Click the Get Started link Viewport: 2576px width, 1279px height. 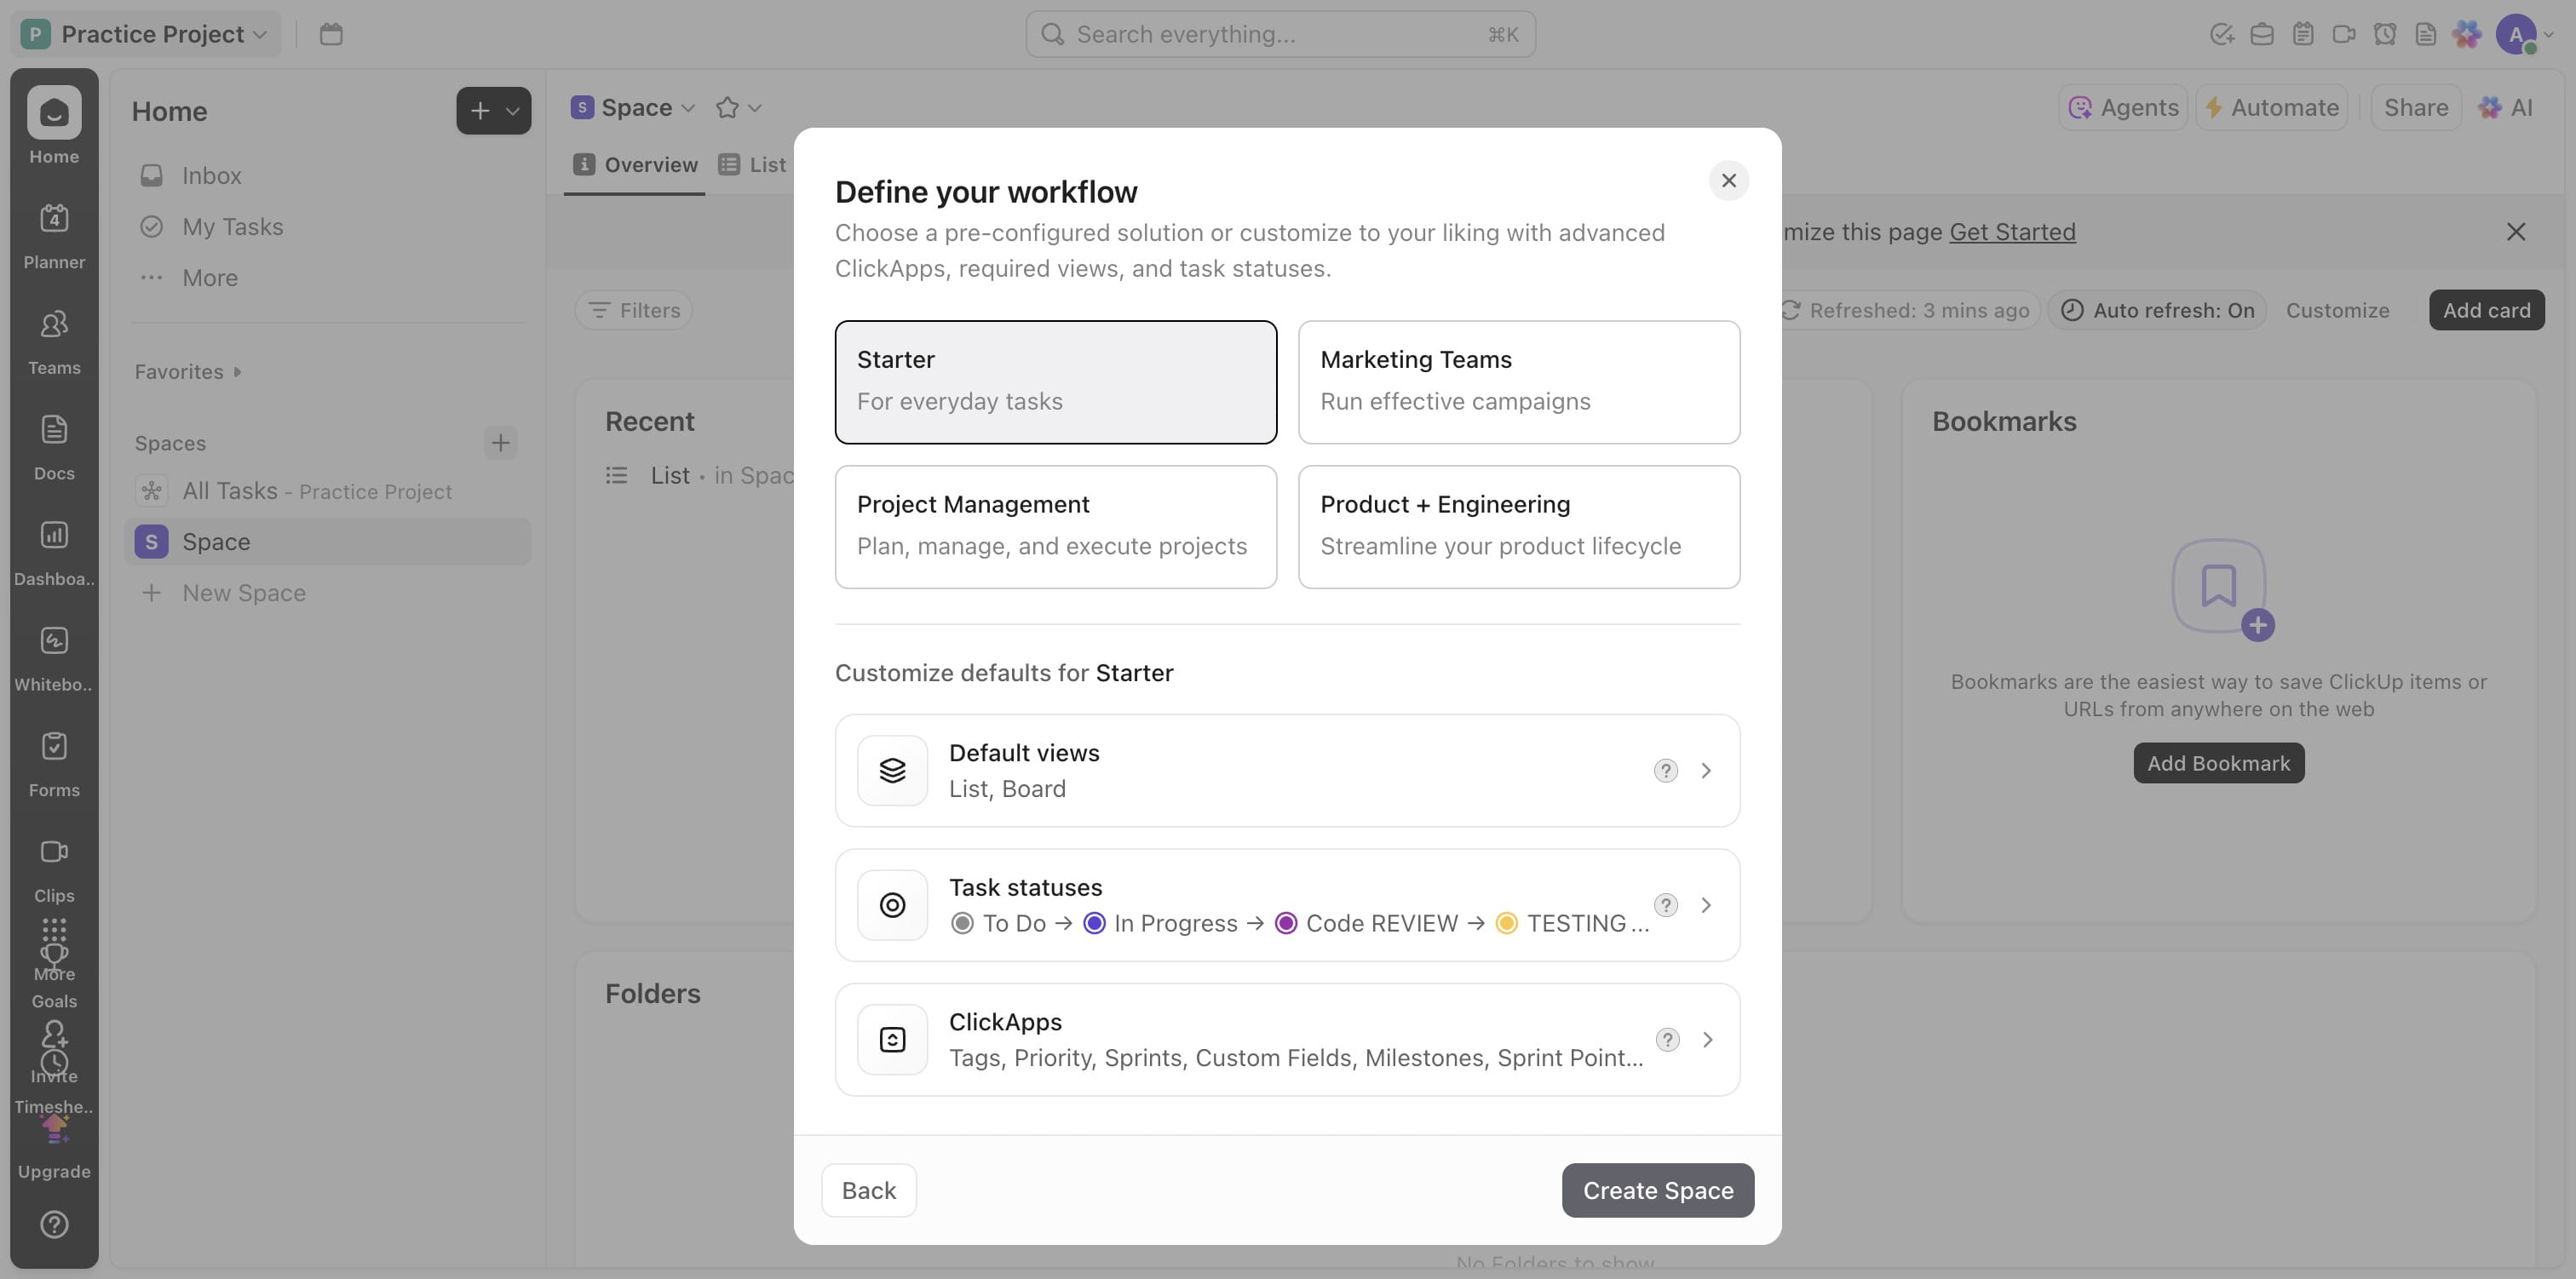click(2012, 232)
